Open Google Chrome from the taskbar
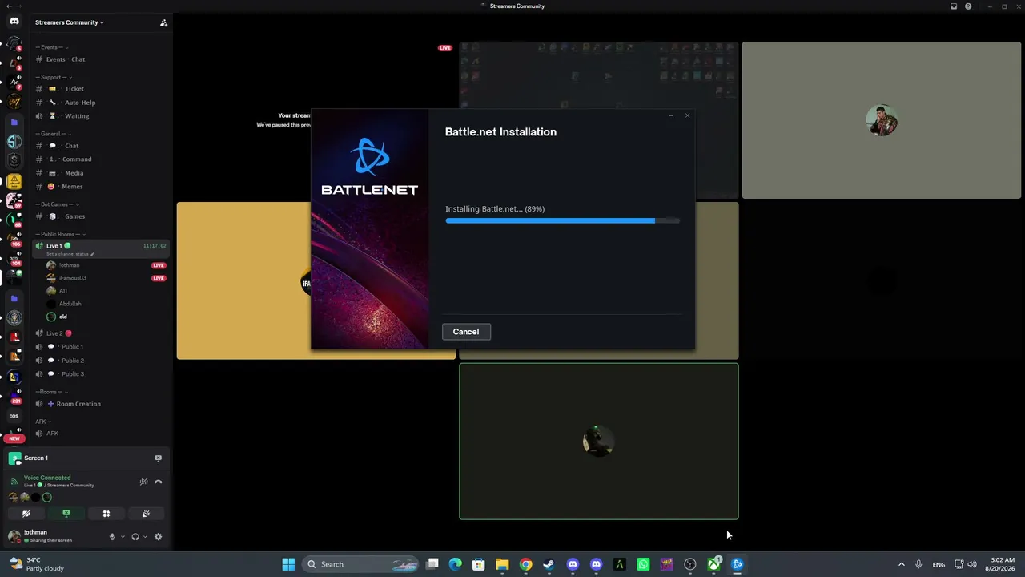The image size is (1025, 577). click(x=525, y=564)
